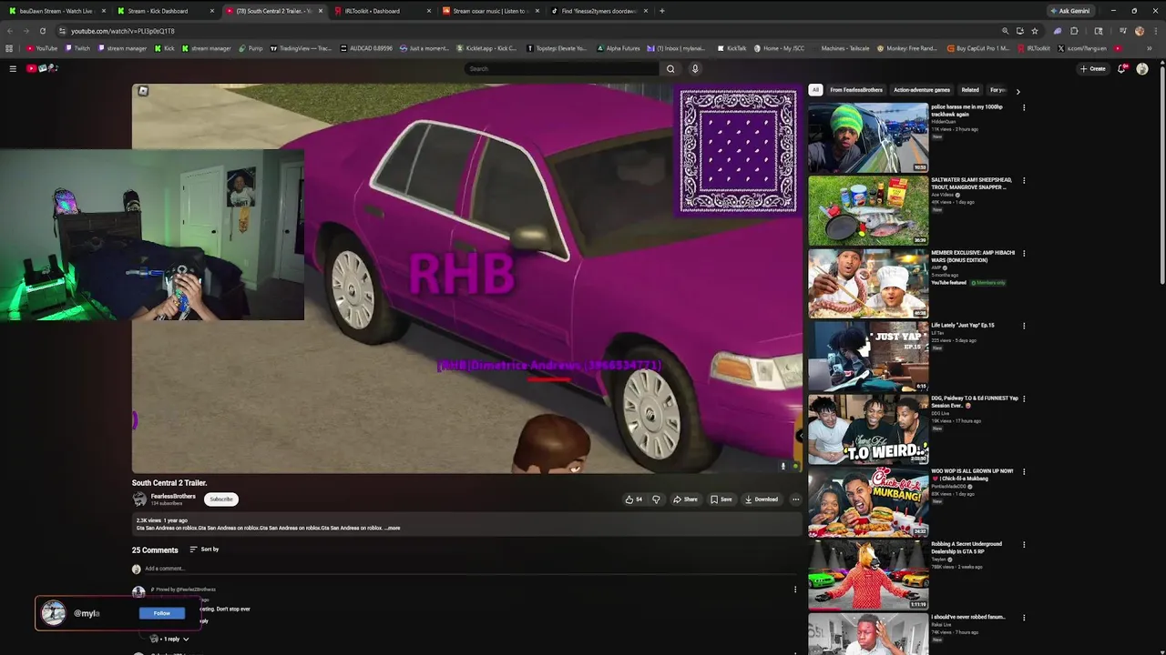Subscribe to FearlessBrothers channel
Viewport: 1166px width, 655px height.
[x=221, y=499]
